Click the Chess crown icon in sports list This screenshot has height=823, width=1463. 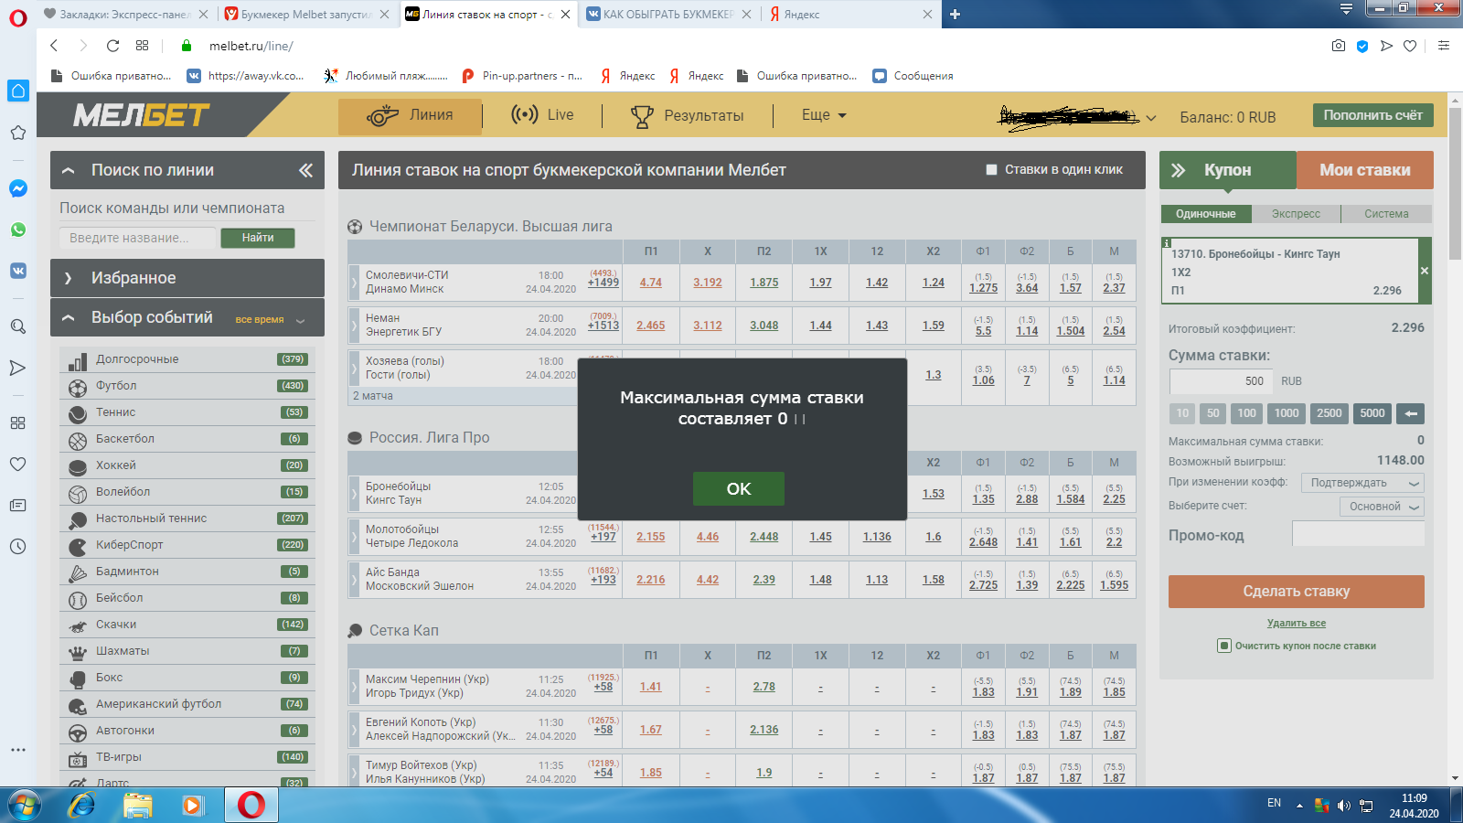(x=78, y=652)
